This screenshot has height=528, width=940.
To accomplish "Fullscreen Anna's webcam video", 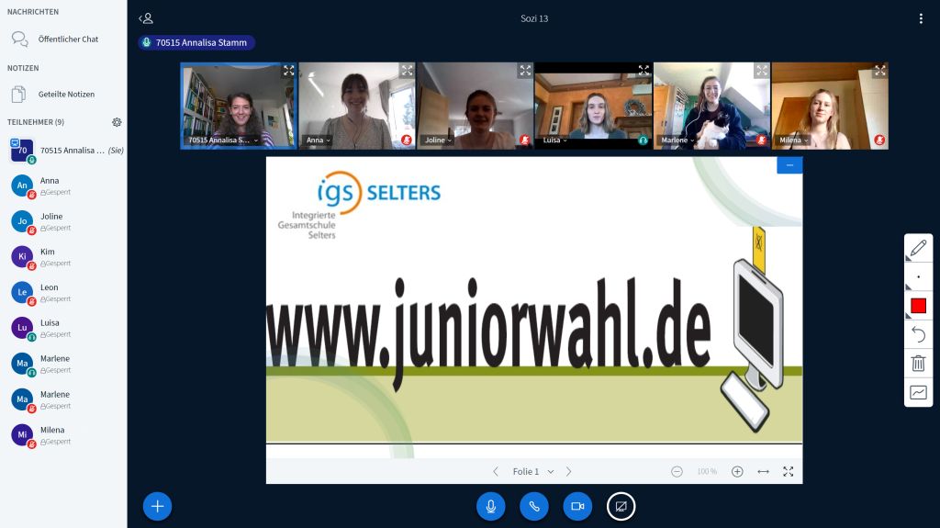I will click(x=407, y=71).
